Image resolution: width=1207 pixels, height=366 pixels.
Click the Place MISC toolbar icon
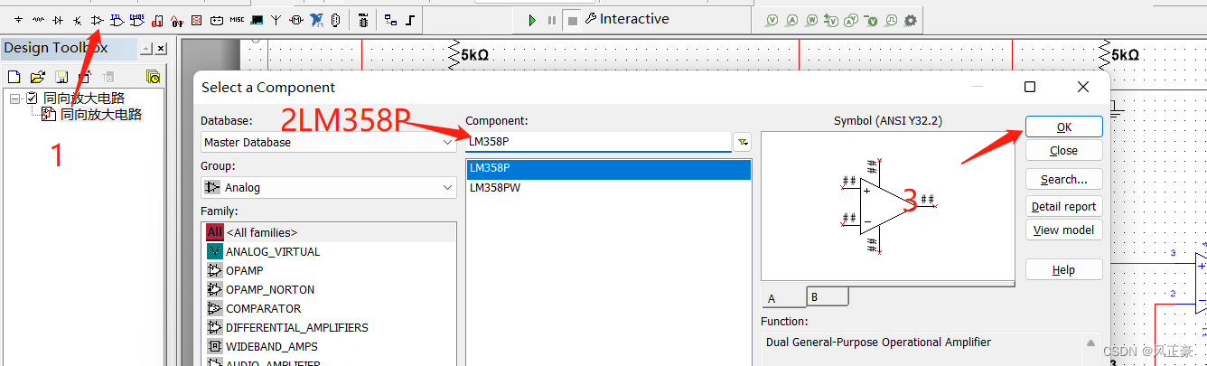click(237, 20)
